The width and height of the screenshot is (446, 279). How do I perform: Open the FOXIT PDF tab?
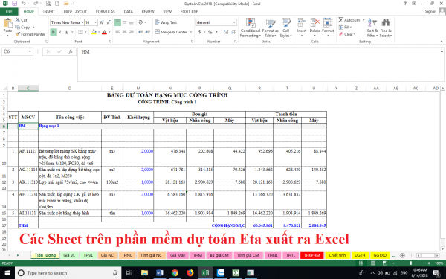tap(189, 12)
